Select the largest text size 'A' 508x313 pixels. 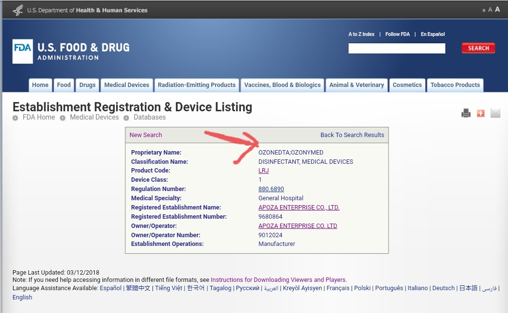coord(497,9)
